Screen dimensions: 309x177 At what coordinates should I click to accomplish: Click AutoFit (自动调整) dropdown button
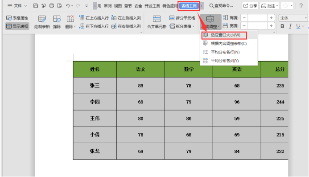click(210, 22)
